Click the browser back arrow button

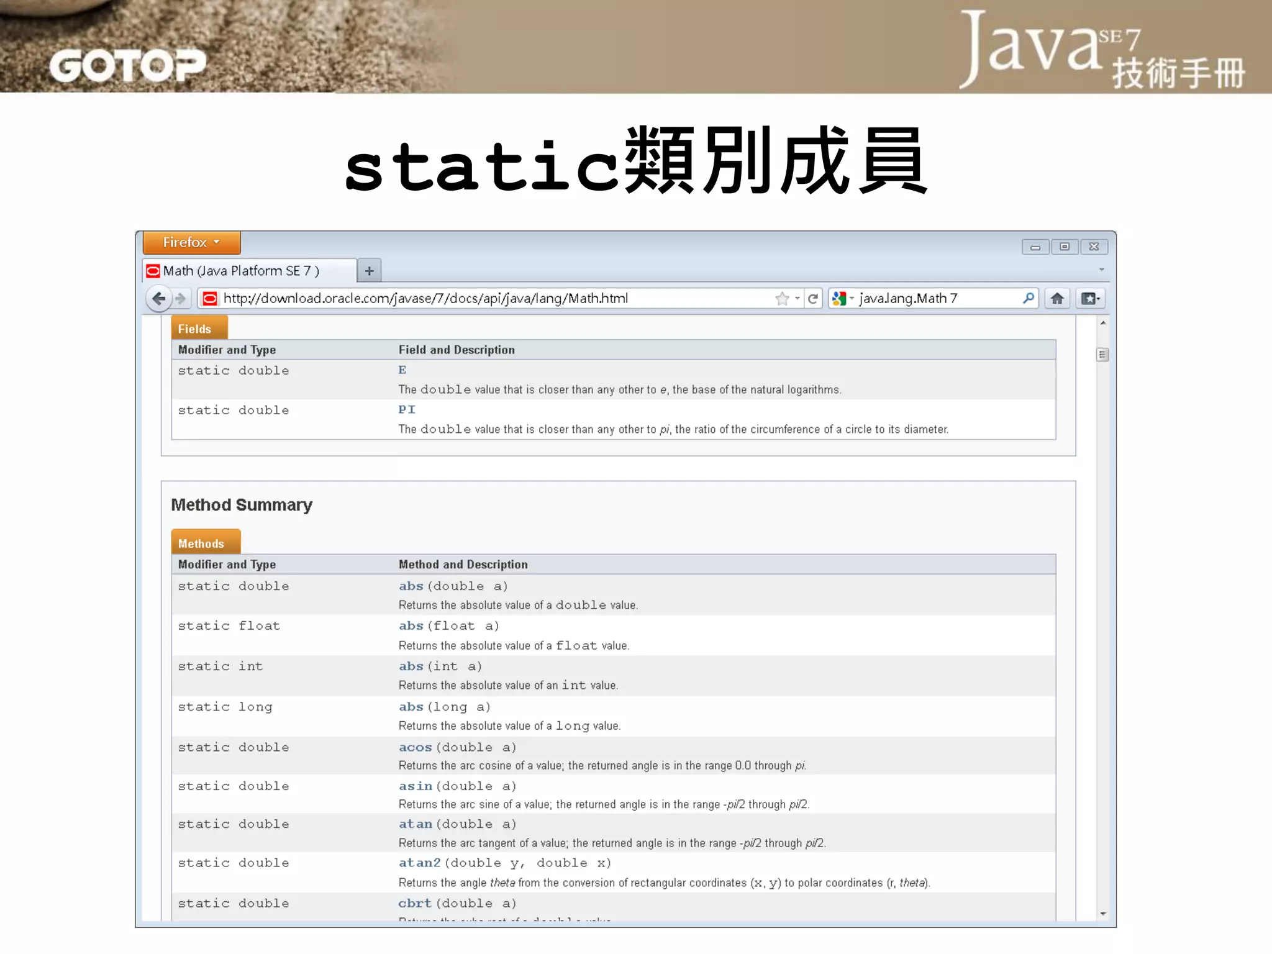[158, 299]
